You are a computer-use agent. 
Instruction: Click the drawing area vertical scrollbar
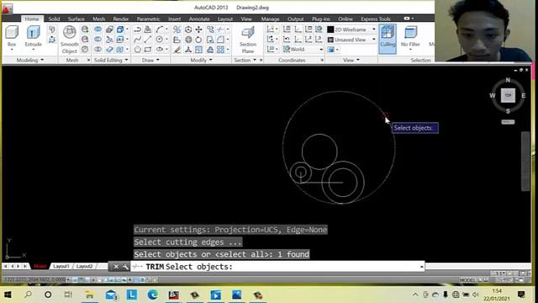(x=525, y=162)
